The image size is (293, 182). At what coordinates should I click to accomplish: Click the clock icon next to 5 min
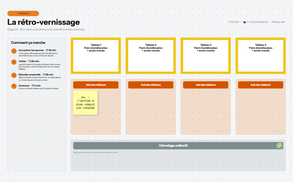click(x=33, y=86)
